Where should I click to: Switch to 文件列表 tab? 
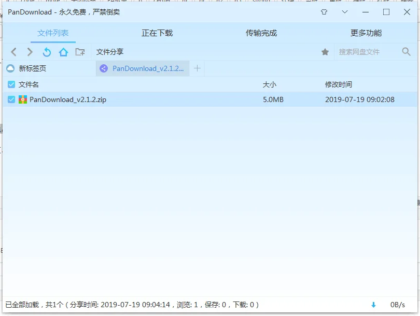point(53,33)
